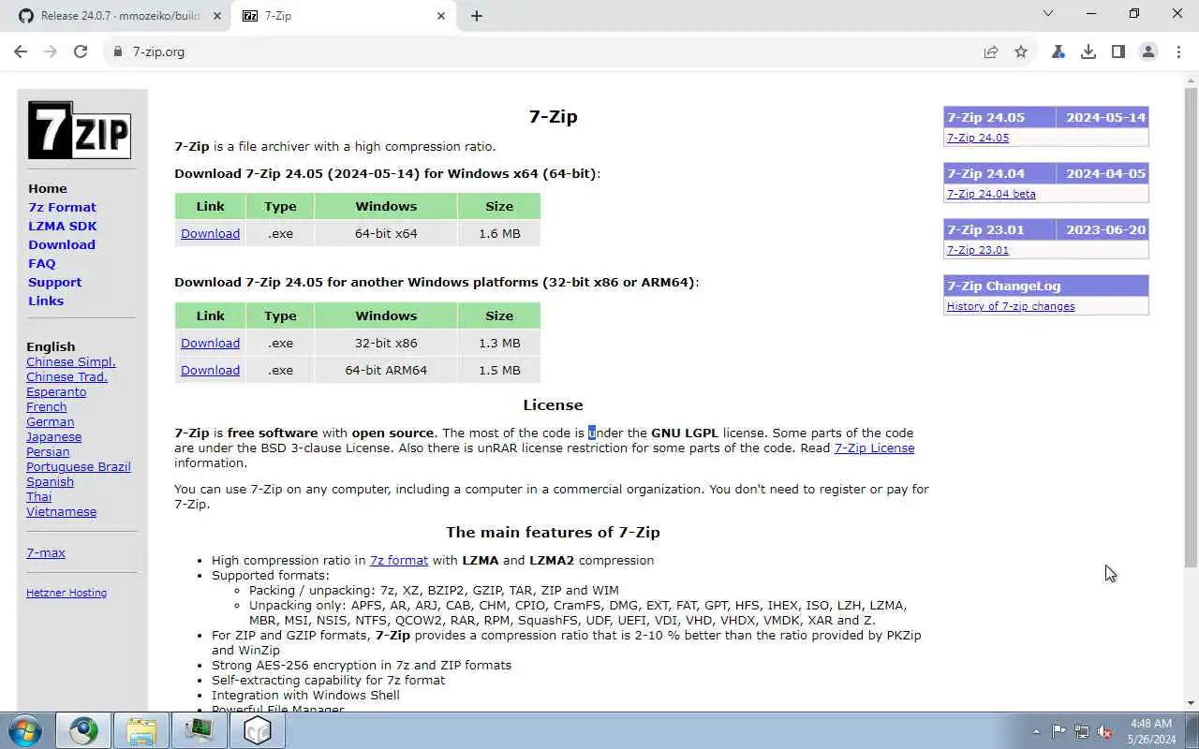Click the taskbar cube application icon
This screenshot has width=1199, height=749.
pyautogui.click(x=258, y=730)
